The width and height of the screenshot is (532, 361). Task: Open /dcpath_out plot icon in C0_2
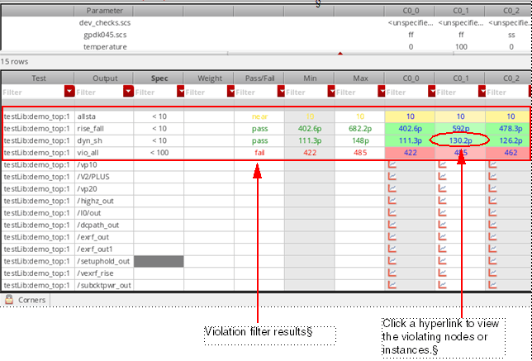coord(492,225)
